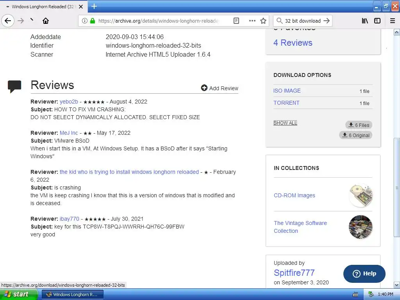The image size is (400, 300).
Task: Click the DOWNLOAD OPTIONS heading
Action: click(x=302, y=75)
